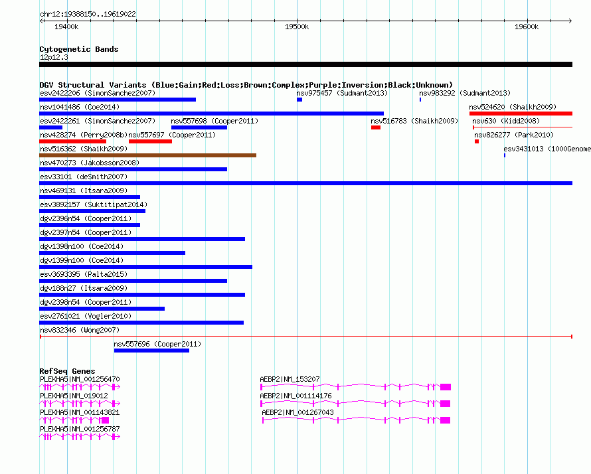
Task: Select the nsv428274 red loss bar
Action: (x=73, y=141)
